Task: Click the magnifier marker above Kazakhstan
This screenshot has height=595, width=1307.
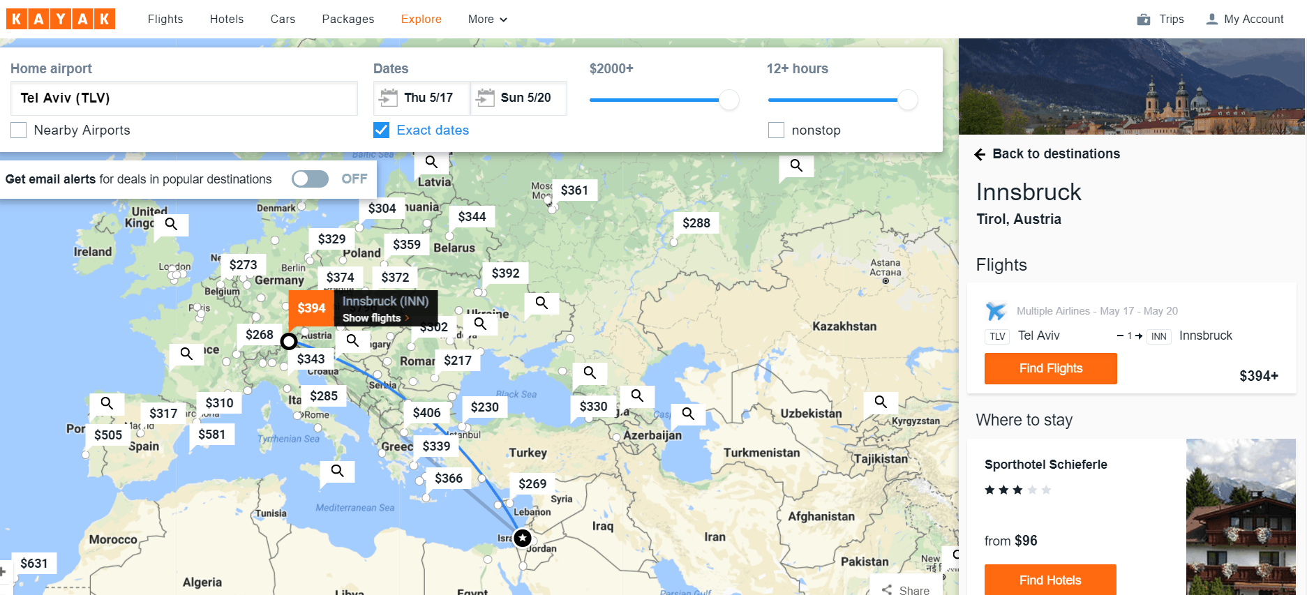Action: click(796, 165)
